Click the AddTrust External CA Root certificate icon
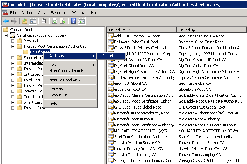 click(111, 36)
